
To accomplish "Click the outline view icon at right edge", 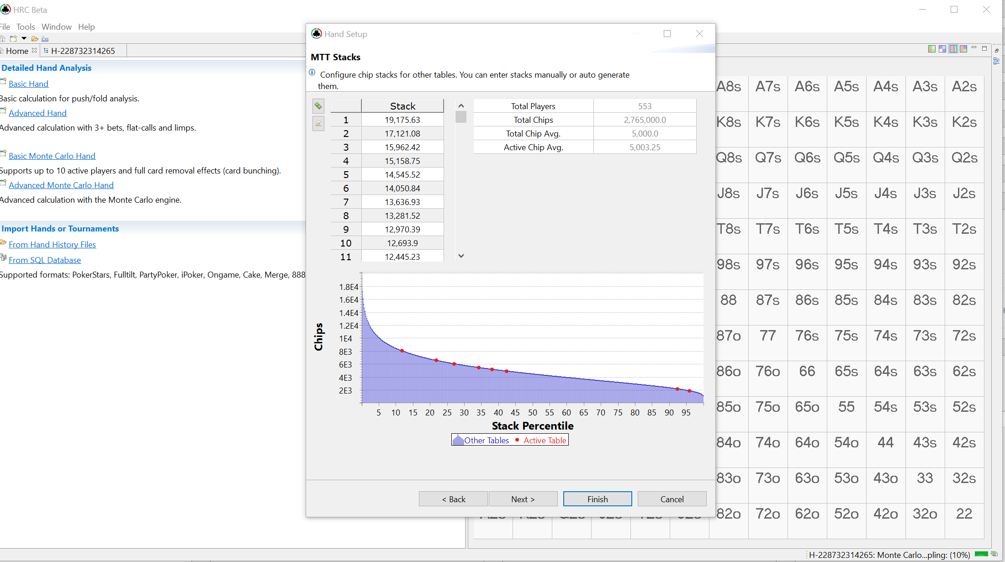I will tap(996, 61).
